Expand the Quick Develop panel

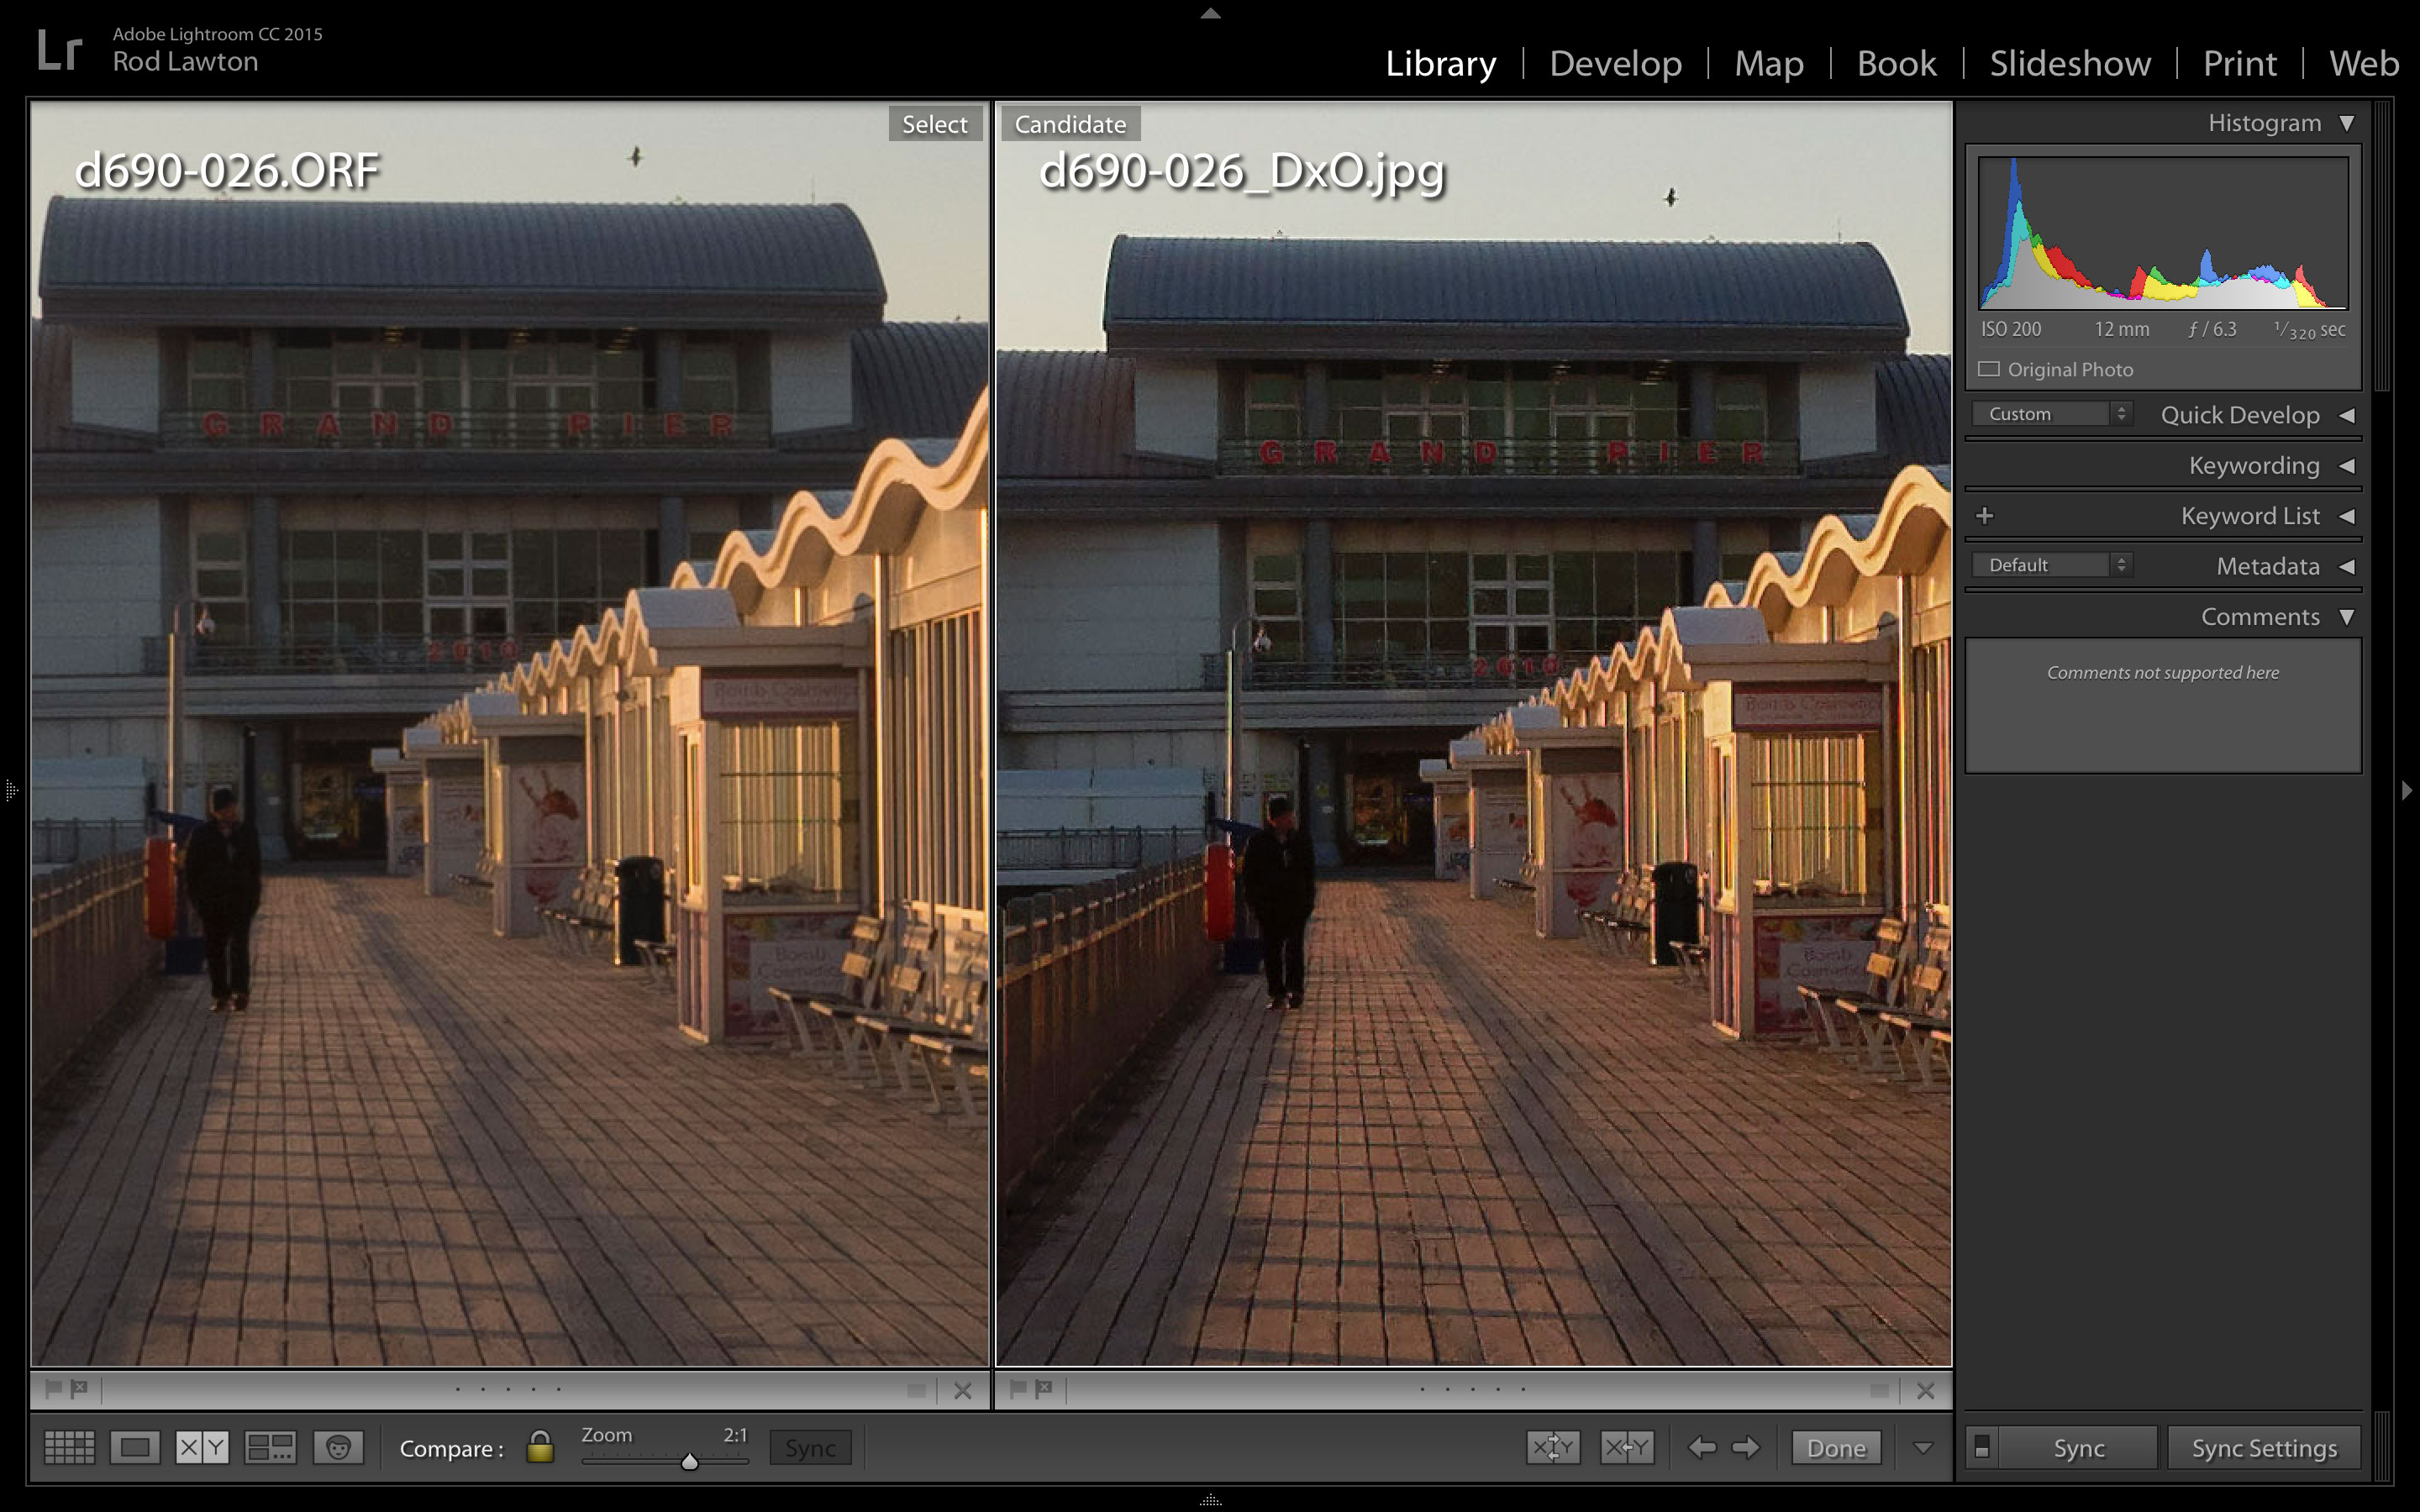click(2346, 415)
